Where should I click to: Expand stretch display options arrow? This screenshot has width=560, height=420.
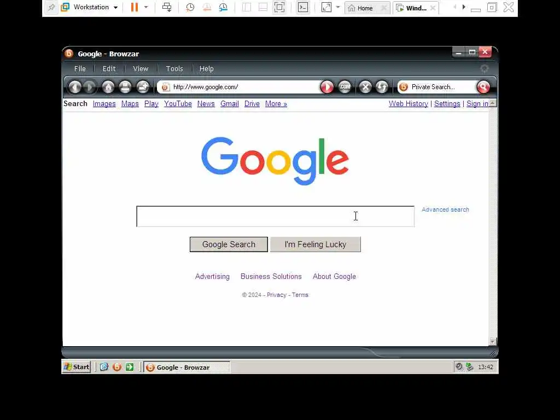click(x=338, y=7)
